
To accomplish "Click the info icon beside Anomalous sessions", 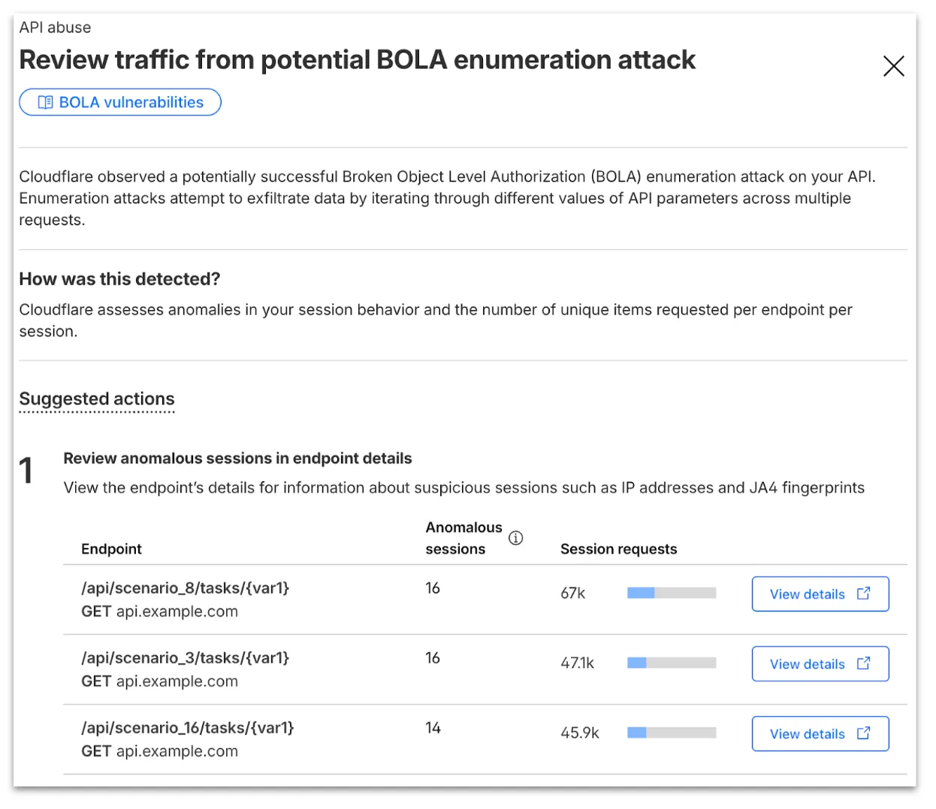I will pos(515,537).
